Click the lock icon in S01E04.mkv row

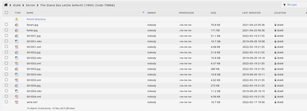point(275,91)
